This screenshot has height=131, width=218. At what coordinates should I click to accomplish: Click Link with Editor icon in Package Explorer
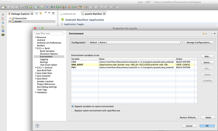click(x=41, y=13)
